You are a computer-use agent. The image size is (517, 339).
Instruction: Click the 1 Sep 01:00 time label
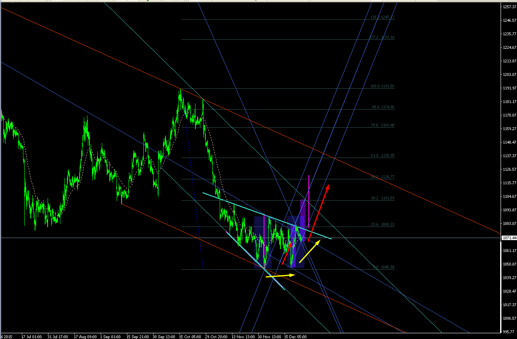pyautogui.click(x=111, y=337)
